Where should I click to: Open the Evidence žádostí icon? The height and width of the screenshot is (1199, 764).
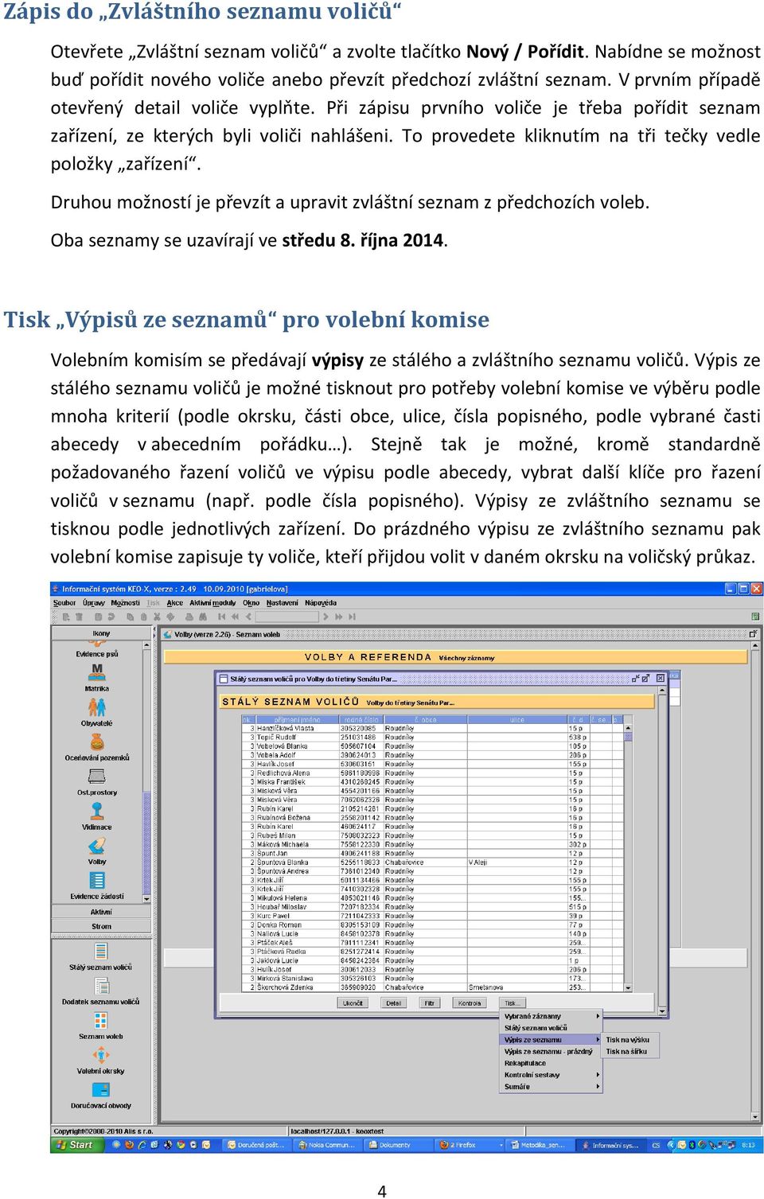(x=97, y=880)
